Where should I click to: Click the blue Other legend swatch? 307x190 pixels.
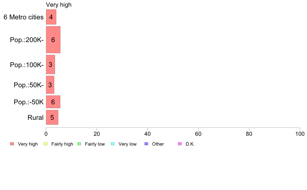(146, 144)
